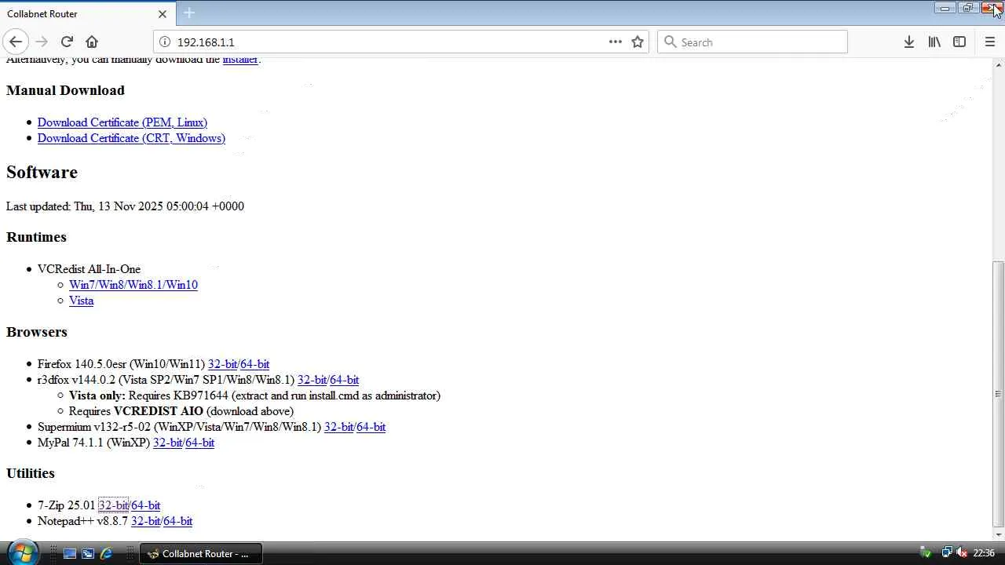This screenshot has width=1005, height=565.
Task: Download Supermium v132-r5-02 32-bit
Action: point(338,427)
